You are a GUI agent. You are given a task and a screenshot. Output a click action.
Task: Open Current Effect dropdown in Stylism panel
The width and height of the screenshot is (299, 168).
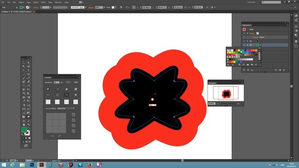pos(66,108)
